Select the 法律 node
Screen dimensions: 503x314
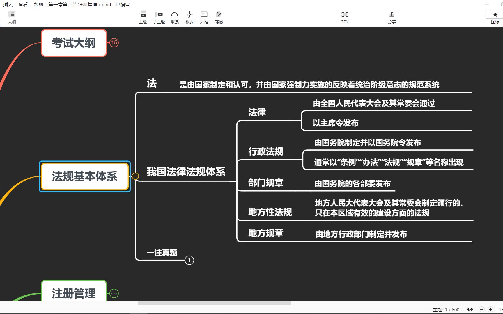pyautogui.click(x=257, y=112)
